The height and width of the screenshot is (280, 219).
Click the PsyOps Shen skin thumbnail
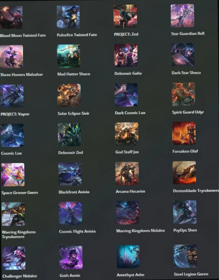click(185, 212)
